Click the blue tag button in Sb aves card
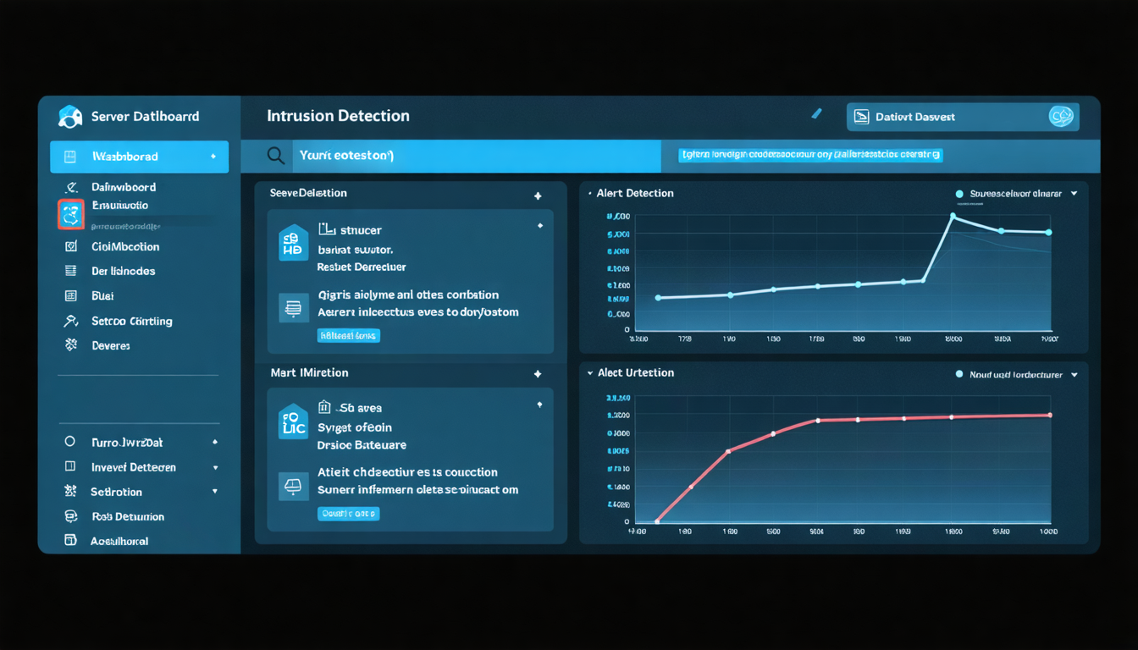Image resolution: width=1138 pixels, height=650 pixels. [348, 513]
